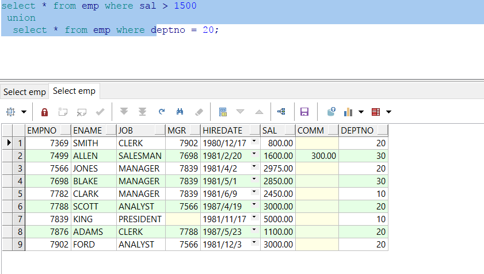The width and height of the screenshot is (484, 274).
Task: Open date dropdown for 1981/12/3
Action: [254, 242]
